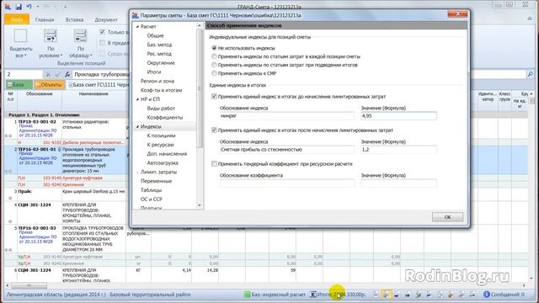The image size is (539, 303).
Task: Expand the Лимит. затраты tree node
Action: 137,172
